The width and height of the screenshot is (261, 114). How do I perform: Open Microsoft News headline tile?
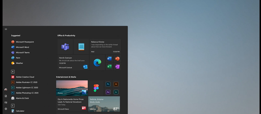point(72,104)
